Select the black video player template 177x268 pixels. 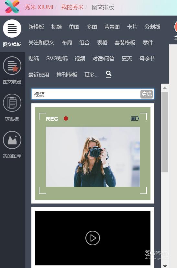click(93, 238)
